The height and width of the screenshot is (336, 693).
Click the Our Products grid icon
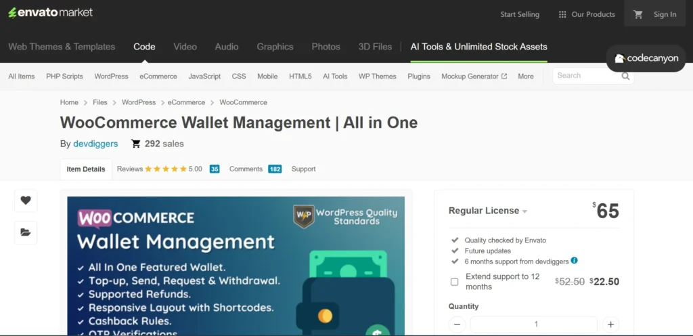coord(562,15)
